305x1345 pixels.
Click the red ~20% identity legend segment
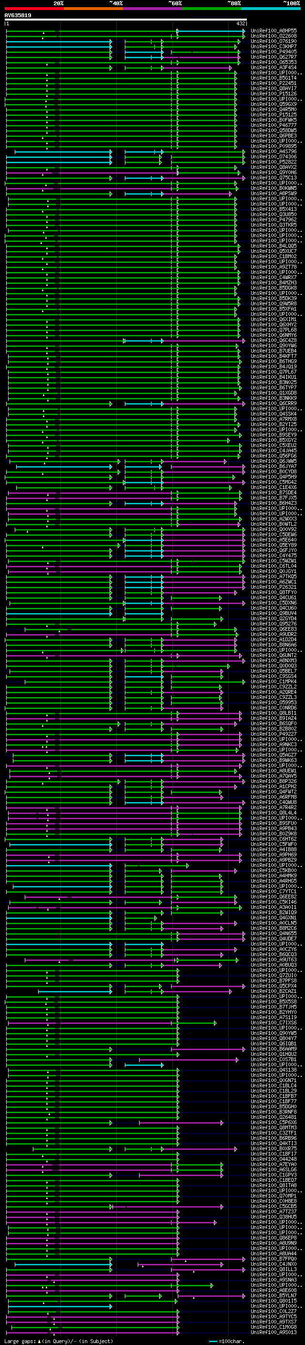pos(34,9)
